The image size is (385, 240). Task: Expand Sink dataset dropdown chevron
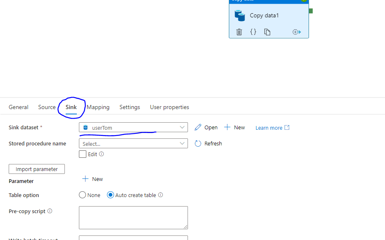182,127
